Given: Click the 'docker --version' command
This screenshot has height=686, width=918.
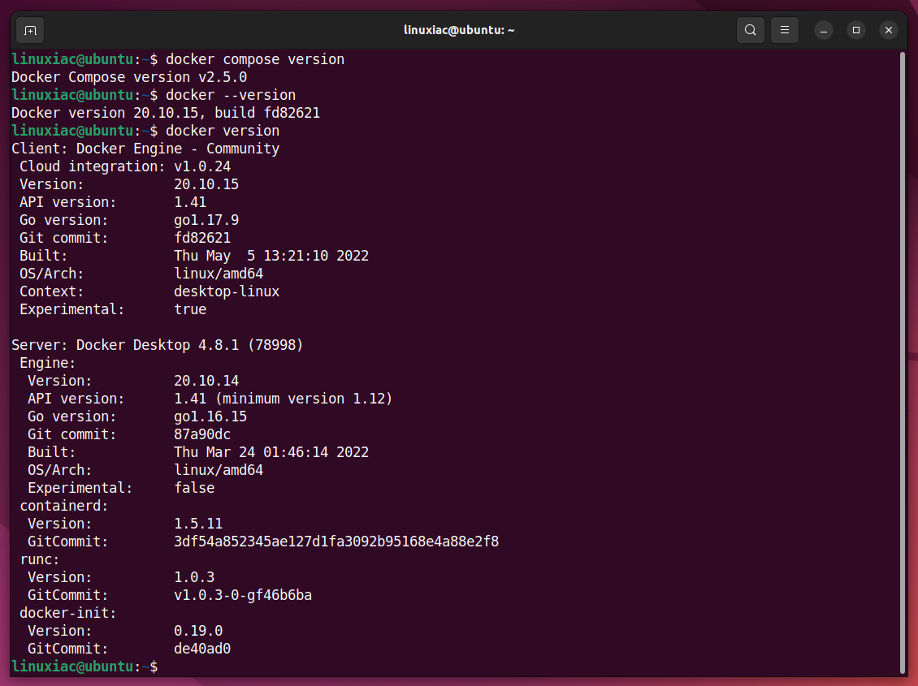Looking at the screenshot, I should [x=231, y=95].
